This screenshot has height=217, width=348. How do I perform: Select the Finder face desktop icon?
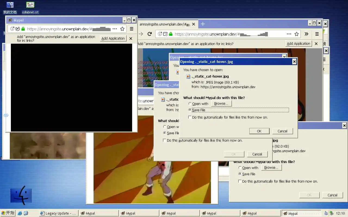pyautogui.click(x=21, y=195)
